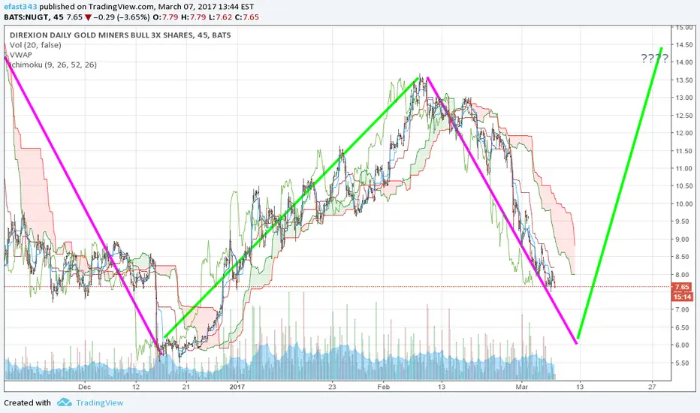Click the Feb date axis label

[x=383, y=387]
